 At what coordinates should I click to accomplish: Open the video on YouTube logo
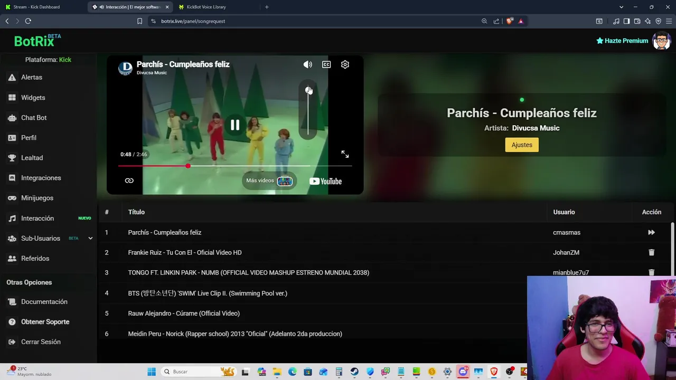325,181
